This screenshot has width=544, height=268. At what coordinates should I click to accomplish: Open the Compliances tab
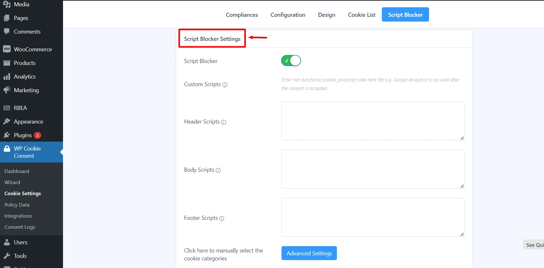[x=242, y=15]
